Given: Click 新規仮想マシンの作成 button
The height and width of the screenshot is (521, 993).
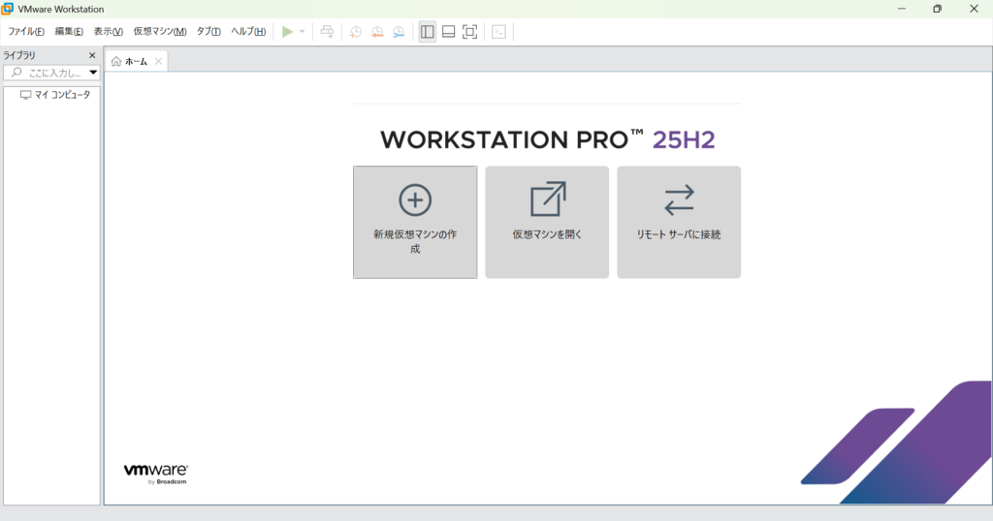Looking at the screenshot, I should coord(415,222).
